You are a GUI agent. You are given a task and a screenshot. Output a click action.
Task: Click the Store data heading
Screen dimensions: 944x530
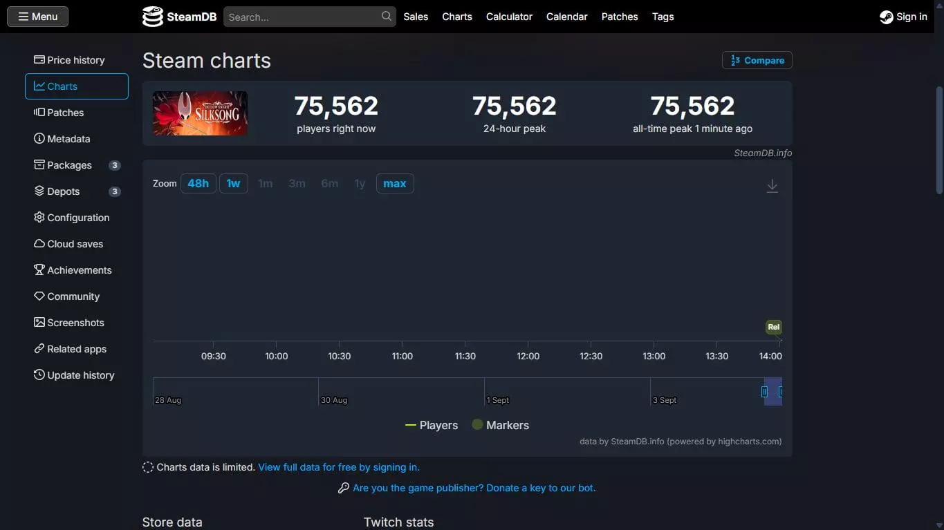tap(172, 522)
